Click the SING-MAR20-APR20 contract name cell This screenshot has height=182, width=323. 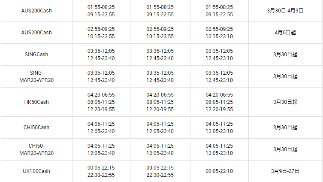[x=36, y=76]
